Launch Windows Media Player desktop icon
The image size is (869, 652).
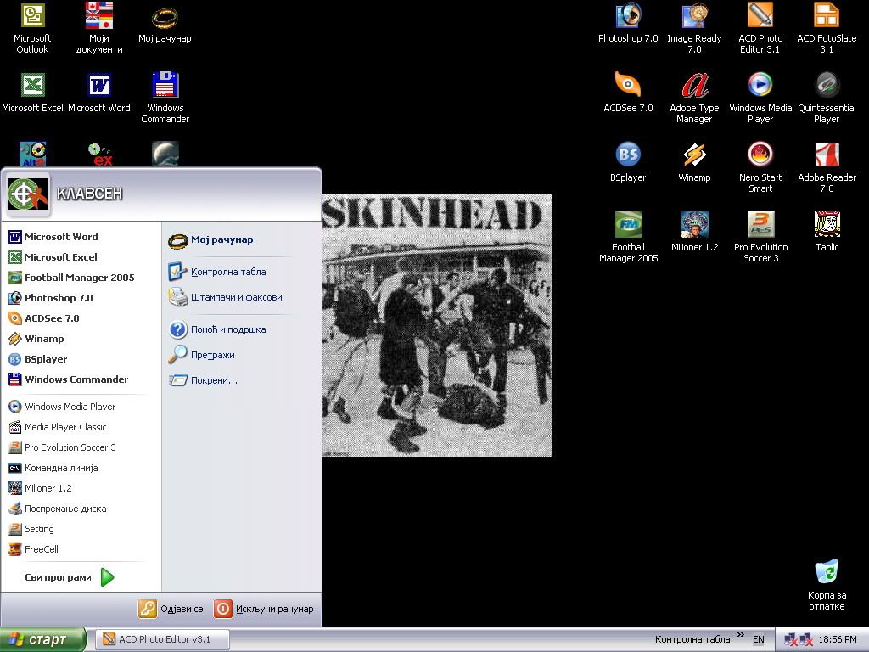[x=760, y=98]
